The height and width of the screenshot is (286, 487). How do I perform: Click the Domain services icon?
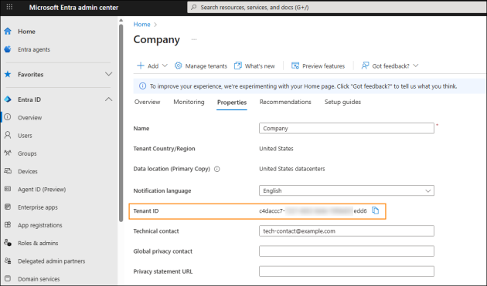point(8,278)
